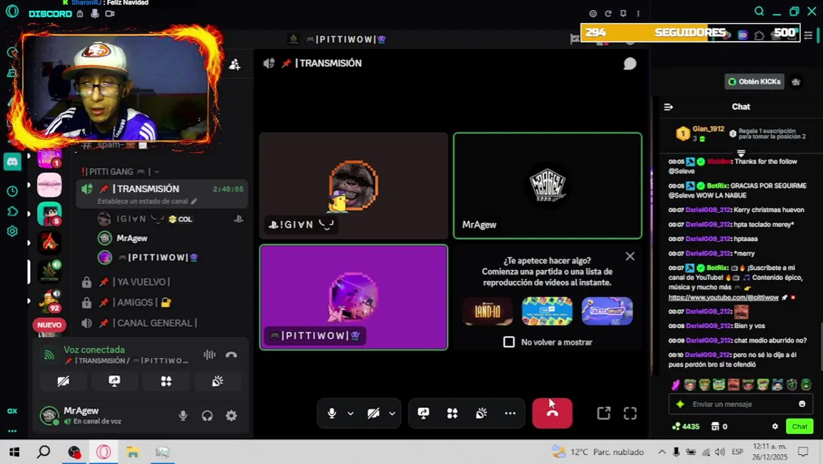The width and height of the screenshot is (823, 464).
Task: Collapse the Kick chat panel
Action: (668, 107)
